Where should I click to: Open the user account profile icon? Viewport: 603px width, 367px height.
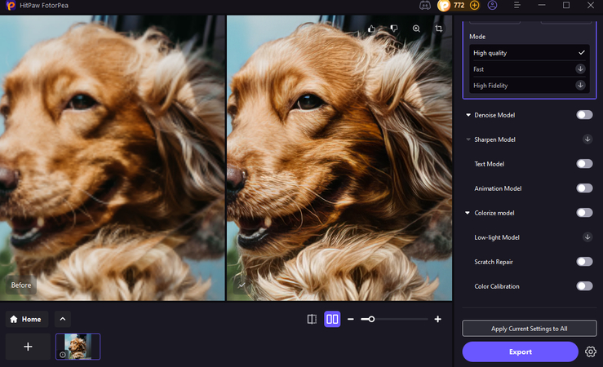click(492, 6)
